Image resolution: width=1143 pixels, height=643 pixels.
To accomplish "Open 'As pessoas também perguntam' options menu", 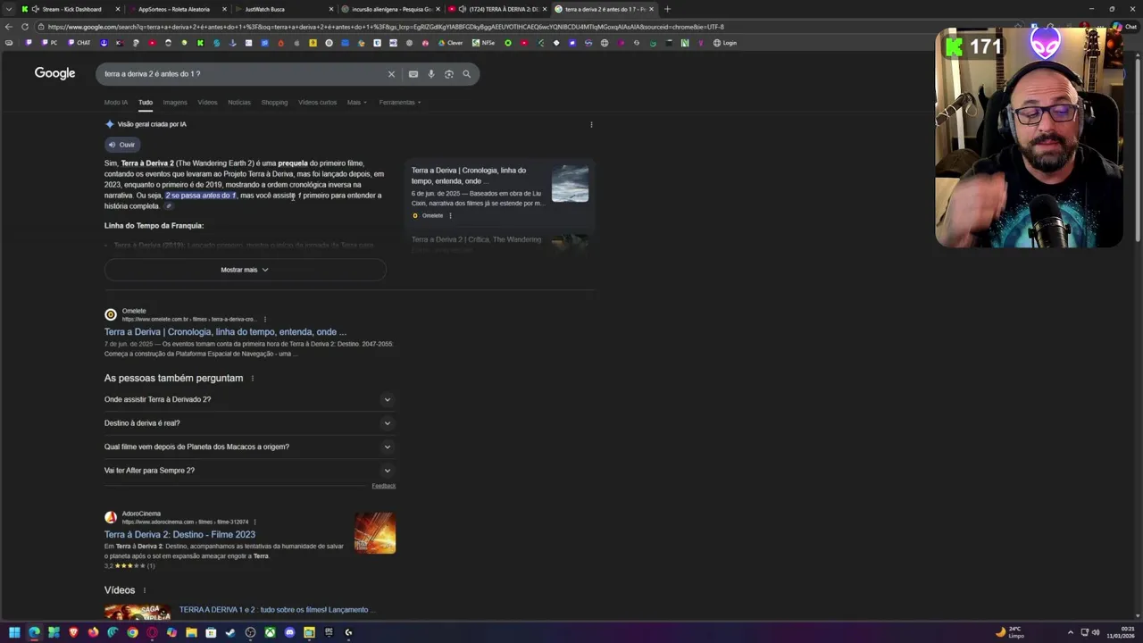I will pos(253,379).
